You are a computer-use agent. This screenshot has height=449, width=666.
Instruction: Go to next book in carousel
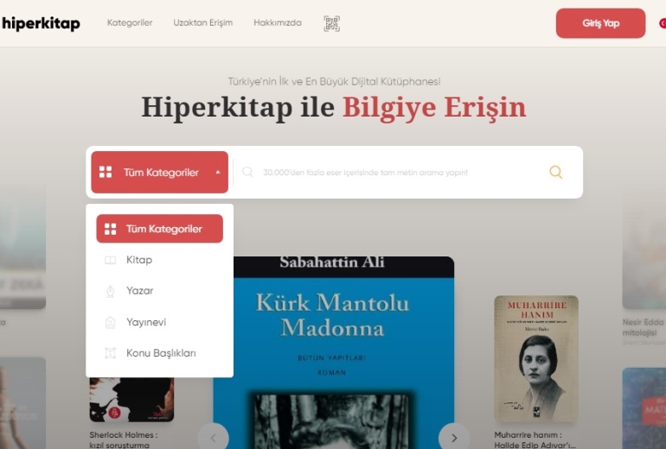(x=454, y=437)
